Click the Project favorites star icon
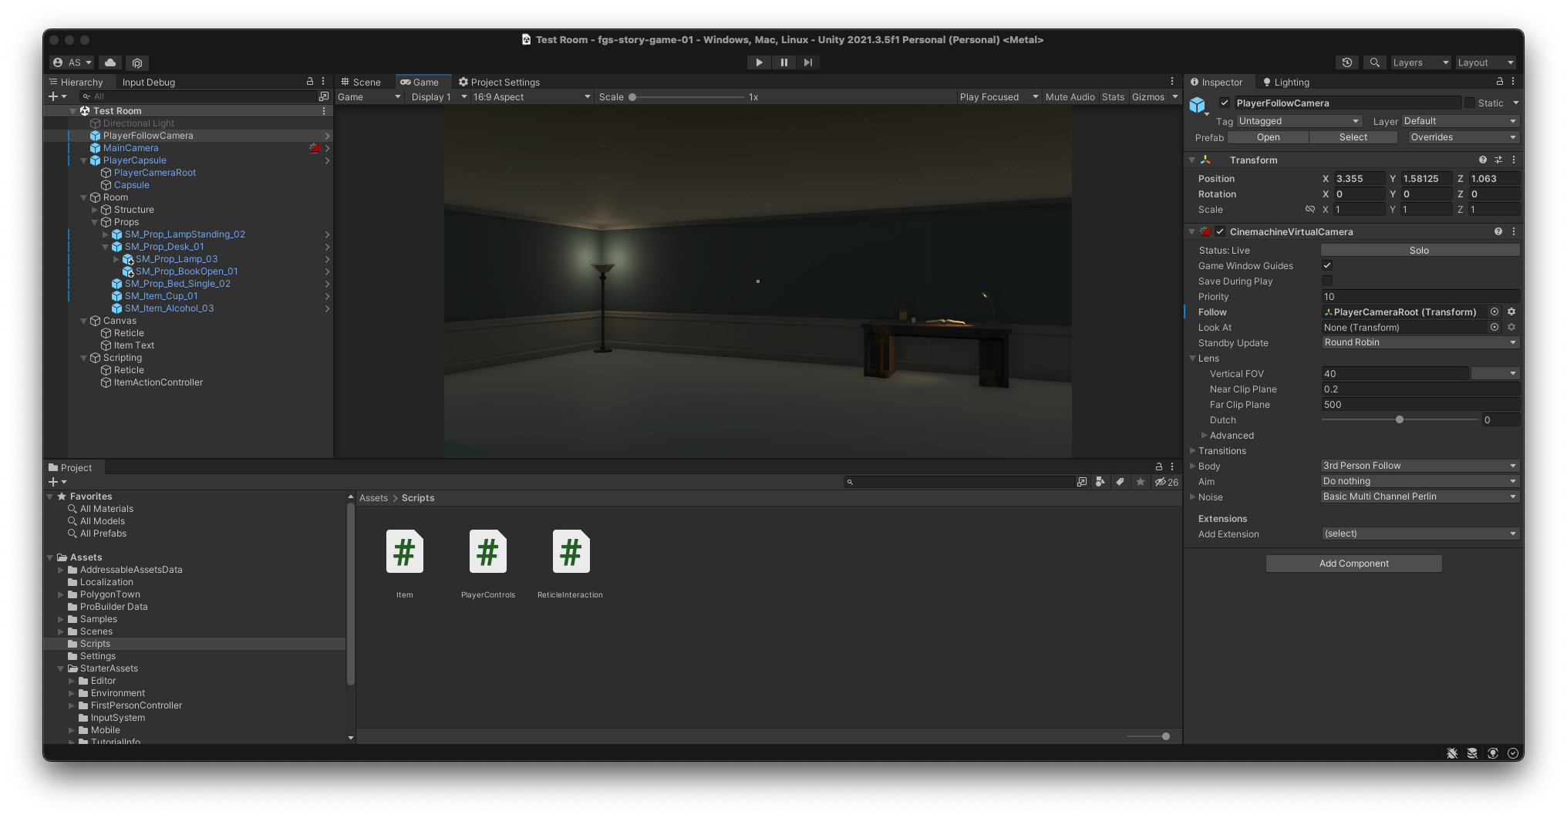 pos(1141,482)
